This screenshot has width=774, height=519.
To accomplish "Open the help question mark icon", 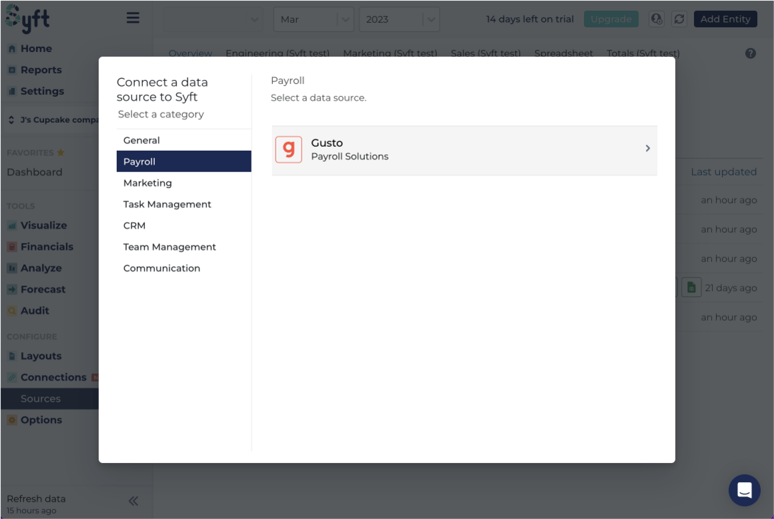I will (750, 53).
